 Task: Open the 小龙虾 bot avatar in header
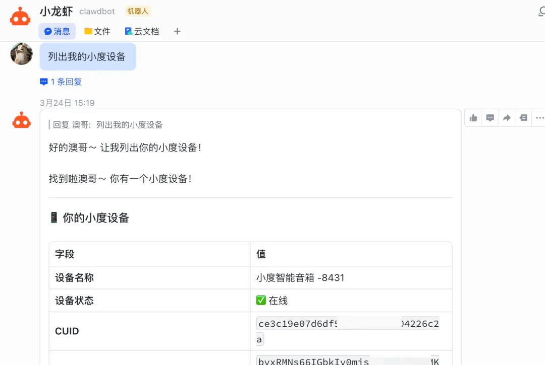pyautogui.click(x=20, y=17)
